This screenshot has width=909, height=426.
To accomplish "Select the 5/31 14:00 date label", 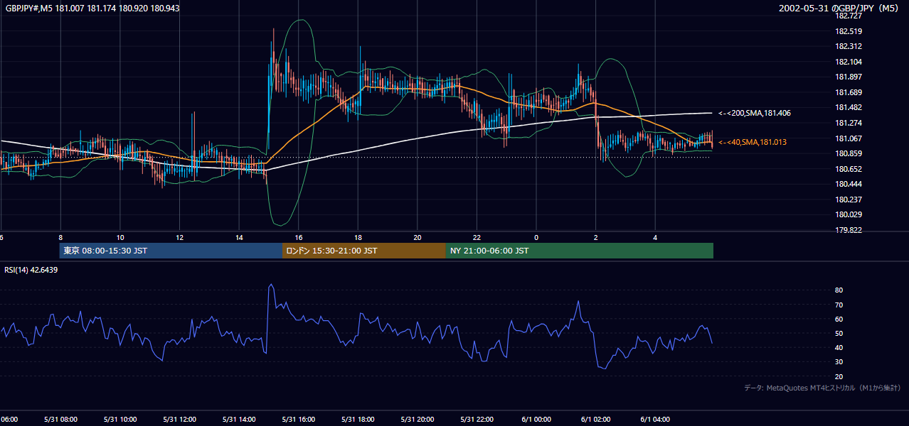I will (239, 420).
